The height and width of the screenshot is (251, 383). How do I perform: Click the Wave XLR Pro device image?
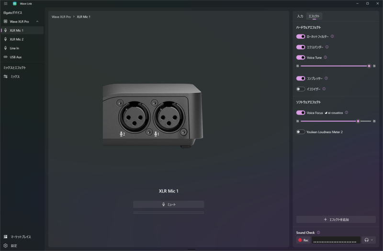153,115
